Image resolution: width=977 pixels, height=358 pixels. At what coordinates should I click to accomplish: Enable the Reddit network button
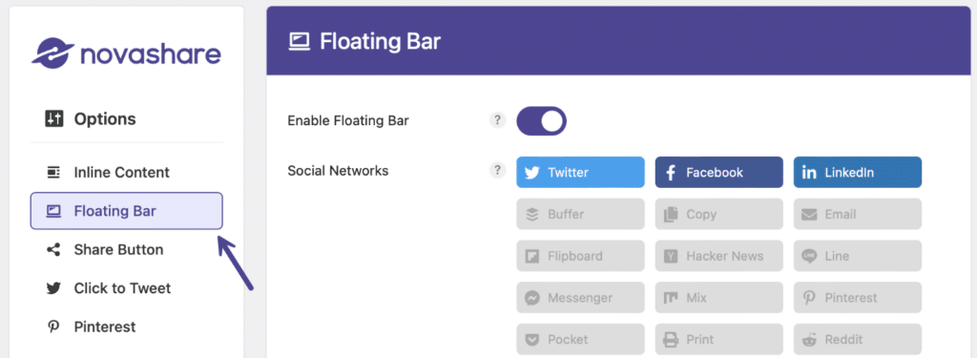coord(858,339)
